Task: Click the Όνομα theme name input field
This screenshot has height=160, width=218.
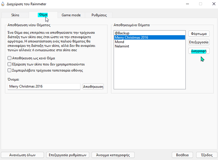Action: (x=44, y=86)
